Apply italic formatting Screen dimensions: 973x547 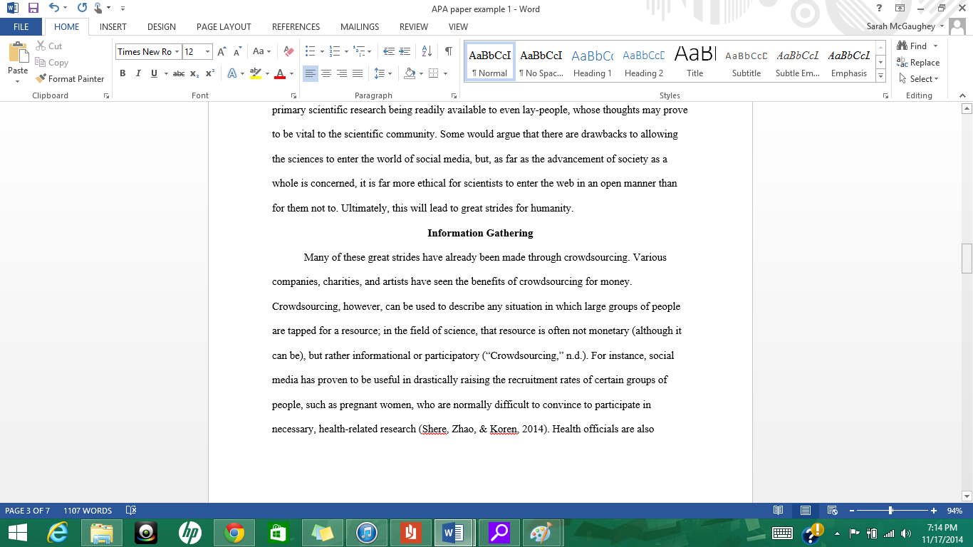point(137,73)
